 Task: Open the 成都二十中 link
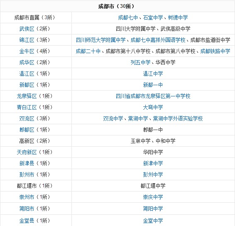88,51
